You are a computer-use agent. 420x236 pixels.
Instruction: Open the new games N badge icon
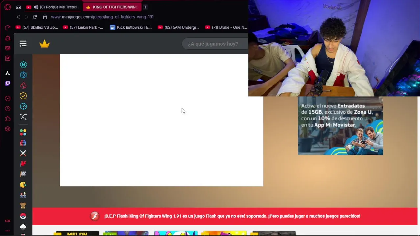(23, 65)
